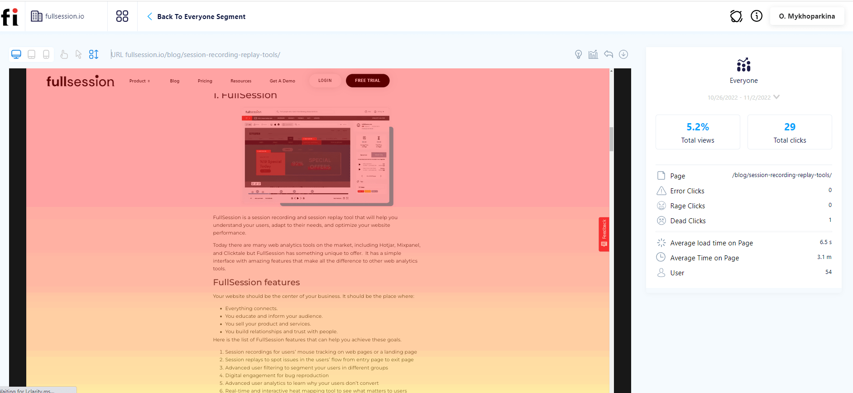This screenshot has height=393, width=853.
Task: Switch heatmap to tablet device view
Action: click(x=32, y=54)
